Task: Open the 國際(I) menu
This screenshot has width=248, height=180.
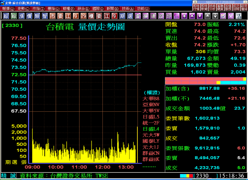Action: pos(98,8)
